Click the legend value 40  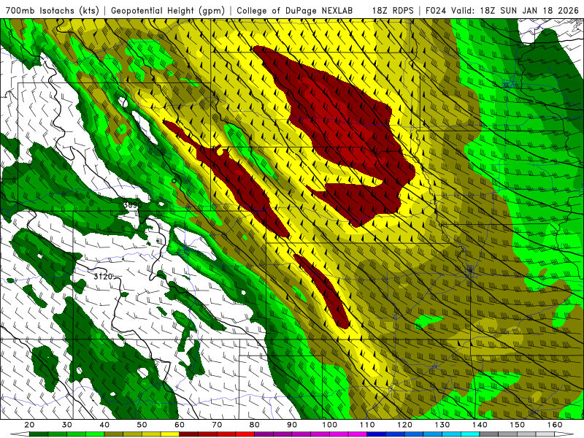point(104,425)
